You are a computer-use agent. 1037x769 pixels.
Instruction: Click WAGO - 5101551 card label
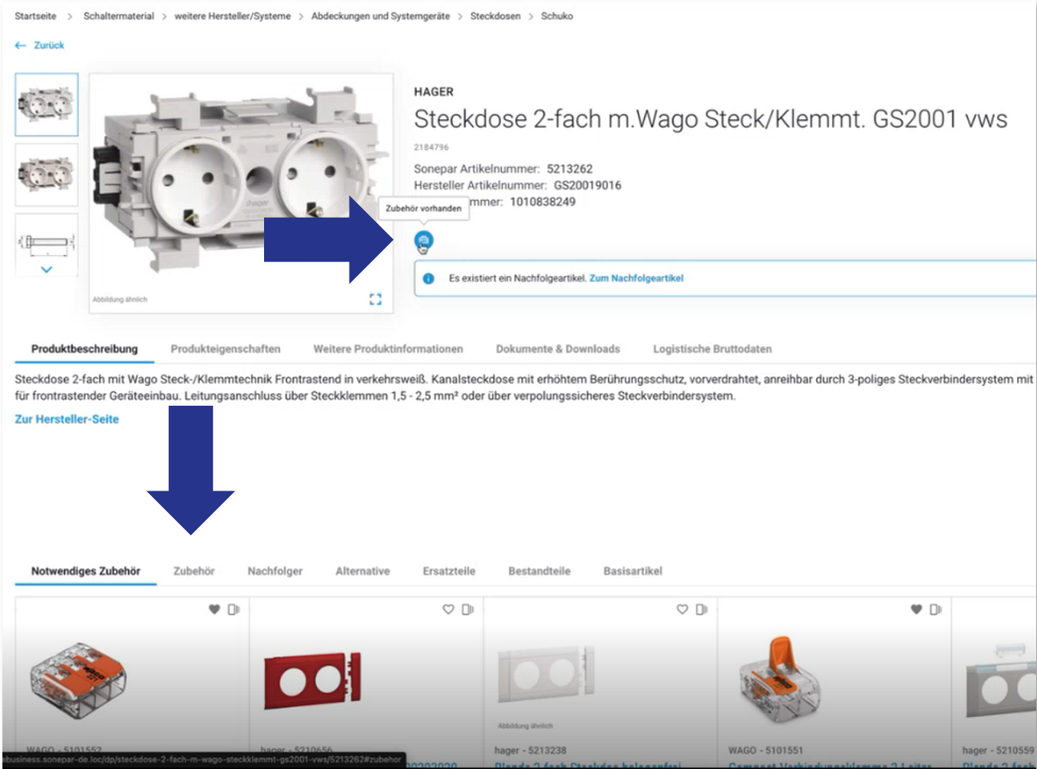[x=766, y=751]
